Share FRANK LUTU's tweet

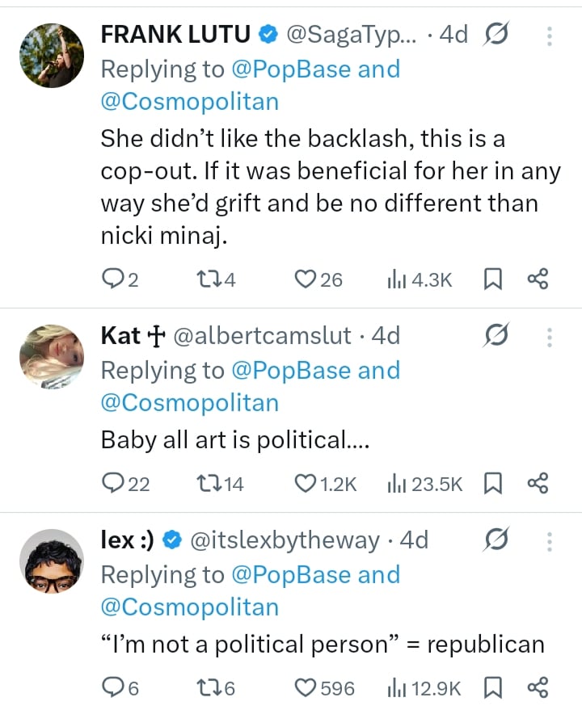tap(538, 279)
